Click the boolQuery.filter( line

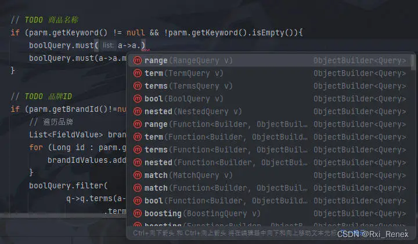coord(69,185)
